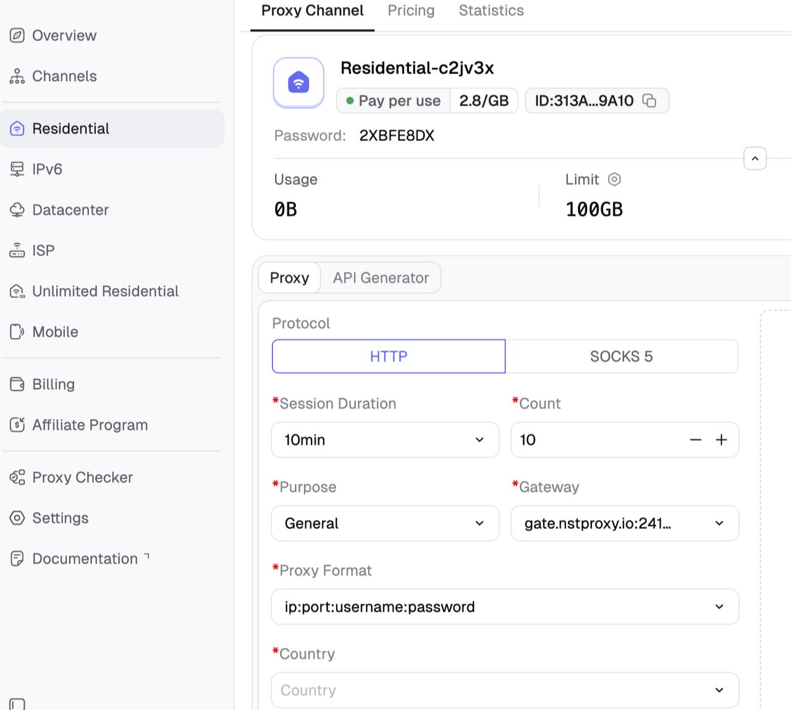Click the Residential channel badge icon
Screen dimensions: 791x710
[298, 83]
